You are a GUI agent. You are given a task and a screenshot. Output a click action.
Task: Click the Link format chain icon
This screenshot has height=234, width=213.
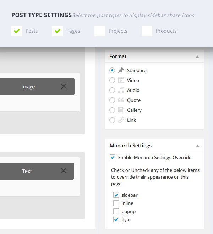[121, 120]
